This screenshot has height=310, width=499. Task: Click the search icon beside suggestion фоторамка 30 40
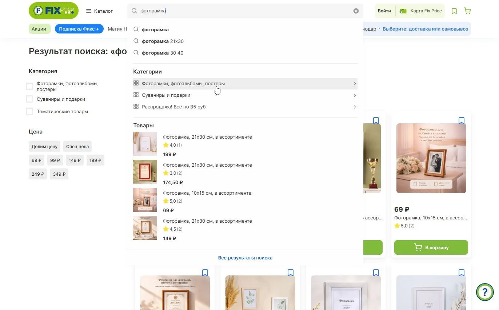136,53
